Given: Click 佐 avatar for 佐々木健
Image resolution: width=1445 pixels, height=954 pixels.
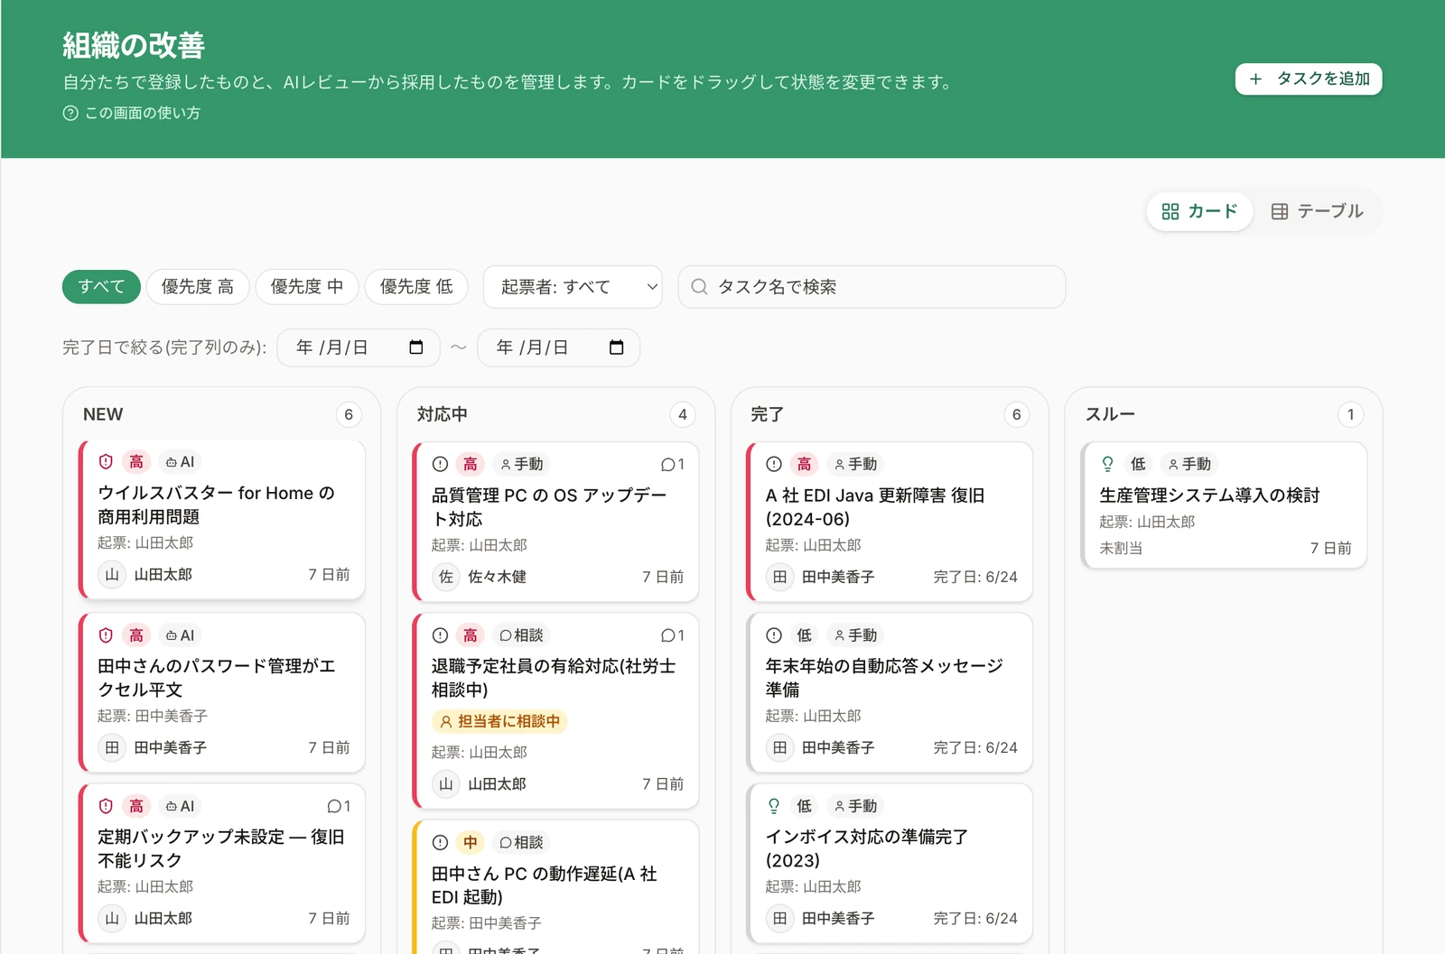Looking at the screenshot, I should pyautogui.click(x=446, y=577).
